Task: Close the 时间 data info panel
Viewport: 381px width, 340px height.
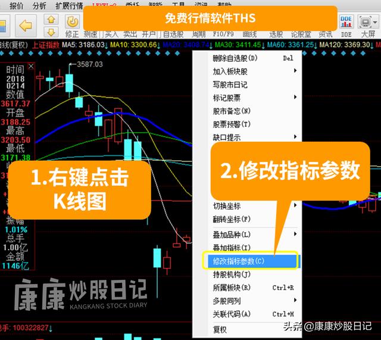Action: coord(31,66)
